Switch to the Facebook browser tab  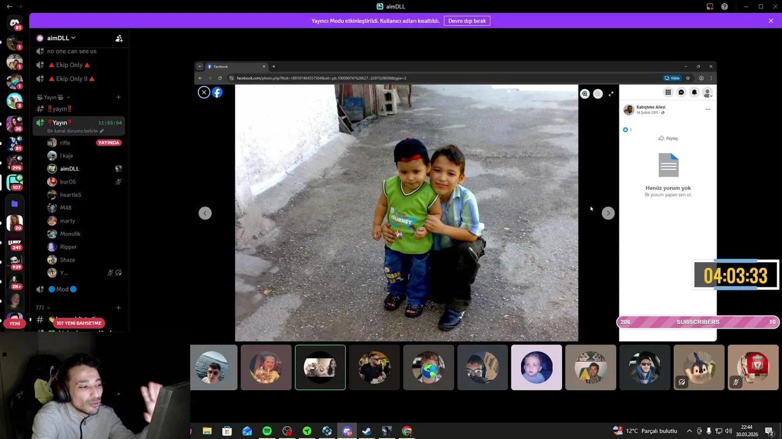click(x=236, y=66)
